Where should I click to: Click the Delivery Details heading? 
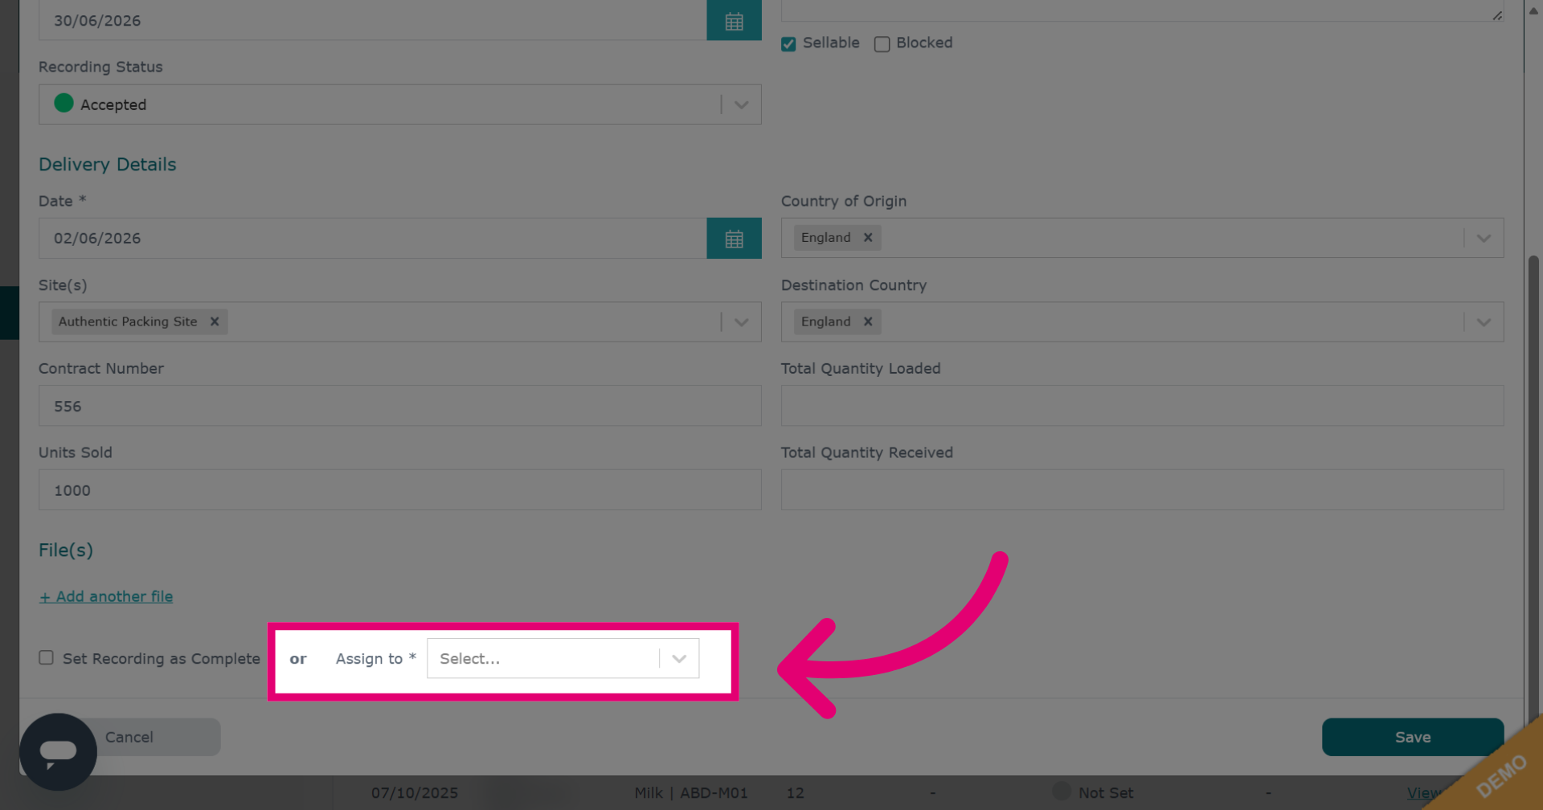[x=108, y=165]
